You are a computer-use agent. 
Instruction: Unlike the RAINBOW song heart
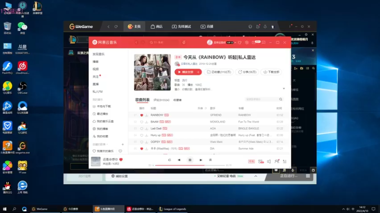pos(142,115)
